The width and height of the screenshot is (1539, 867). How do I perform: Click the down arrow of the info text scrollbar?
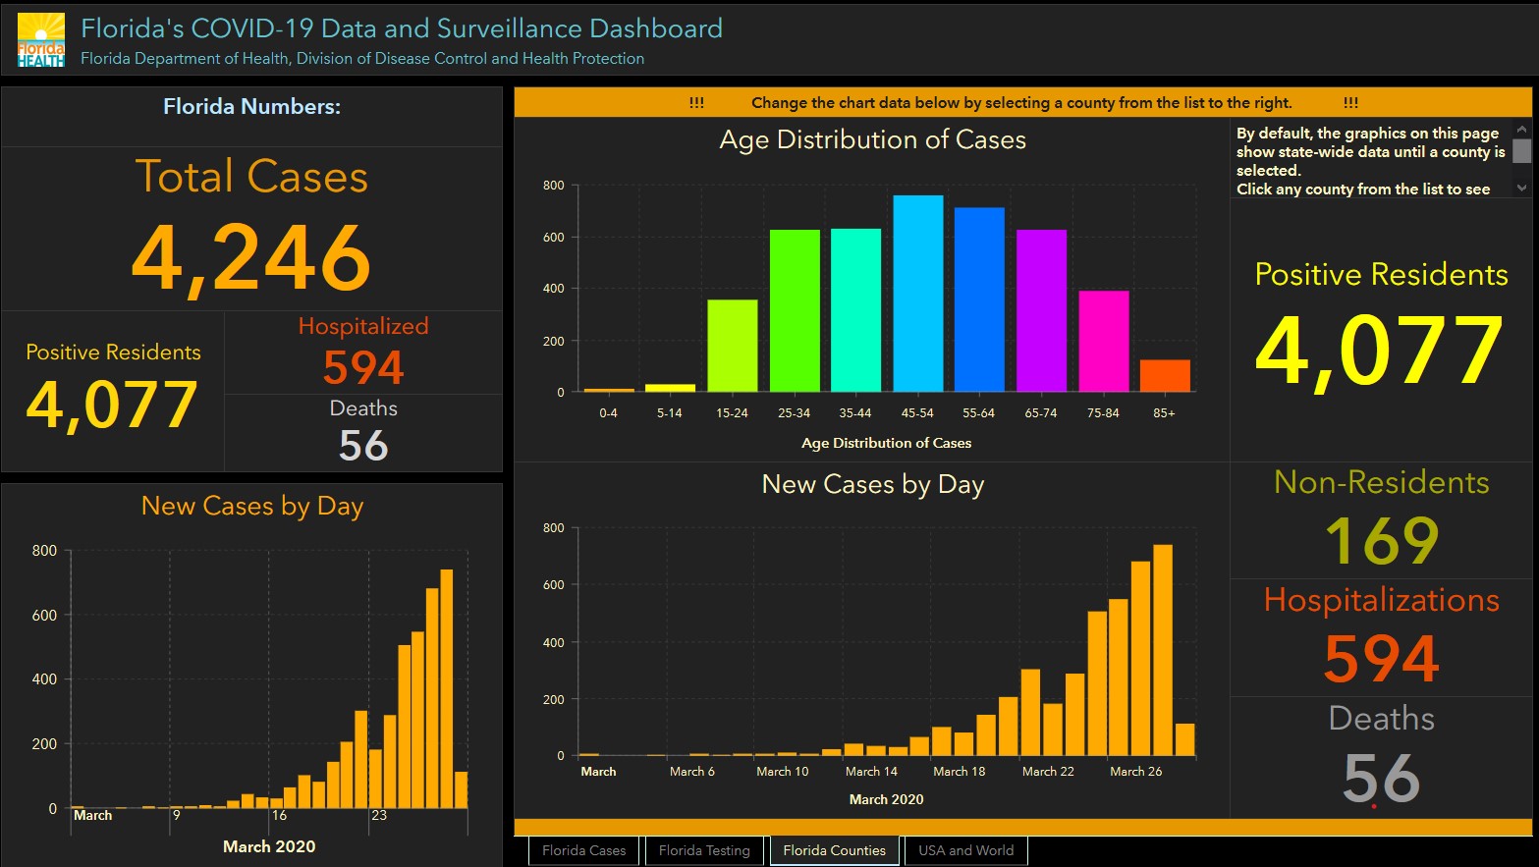1521,188
